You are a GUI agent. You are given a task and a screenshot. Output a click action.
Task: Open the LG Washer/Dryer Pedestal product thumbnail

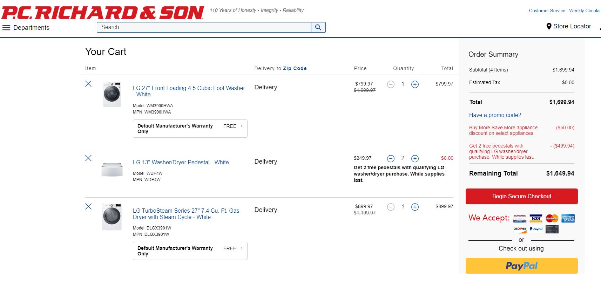112,170
